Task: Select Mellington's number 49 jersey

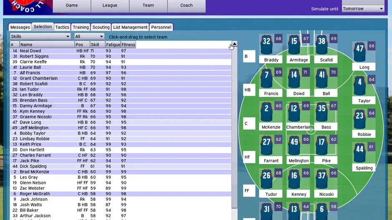Action: point(294,146)
